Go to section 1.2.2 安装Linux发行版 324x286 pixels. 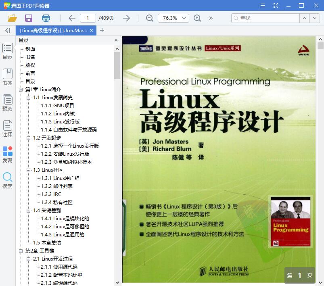pyautogui.click(x=65, y=154)
